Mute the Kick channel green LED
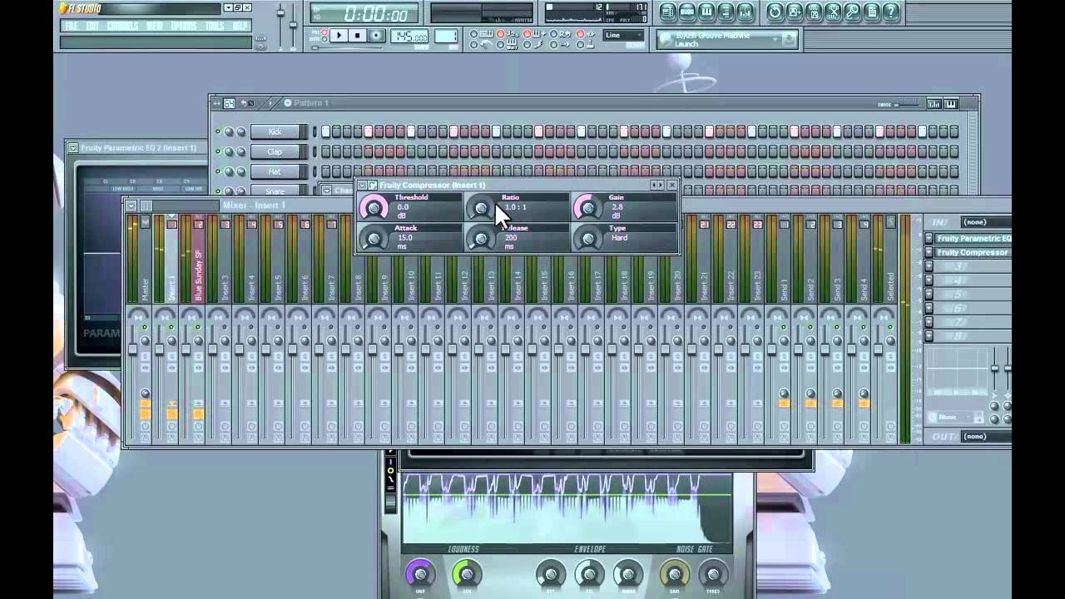 pos(218,131)
